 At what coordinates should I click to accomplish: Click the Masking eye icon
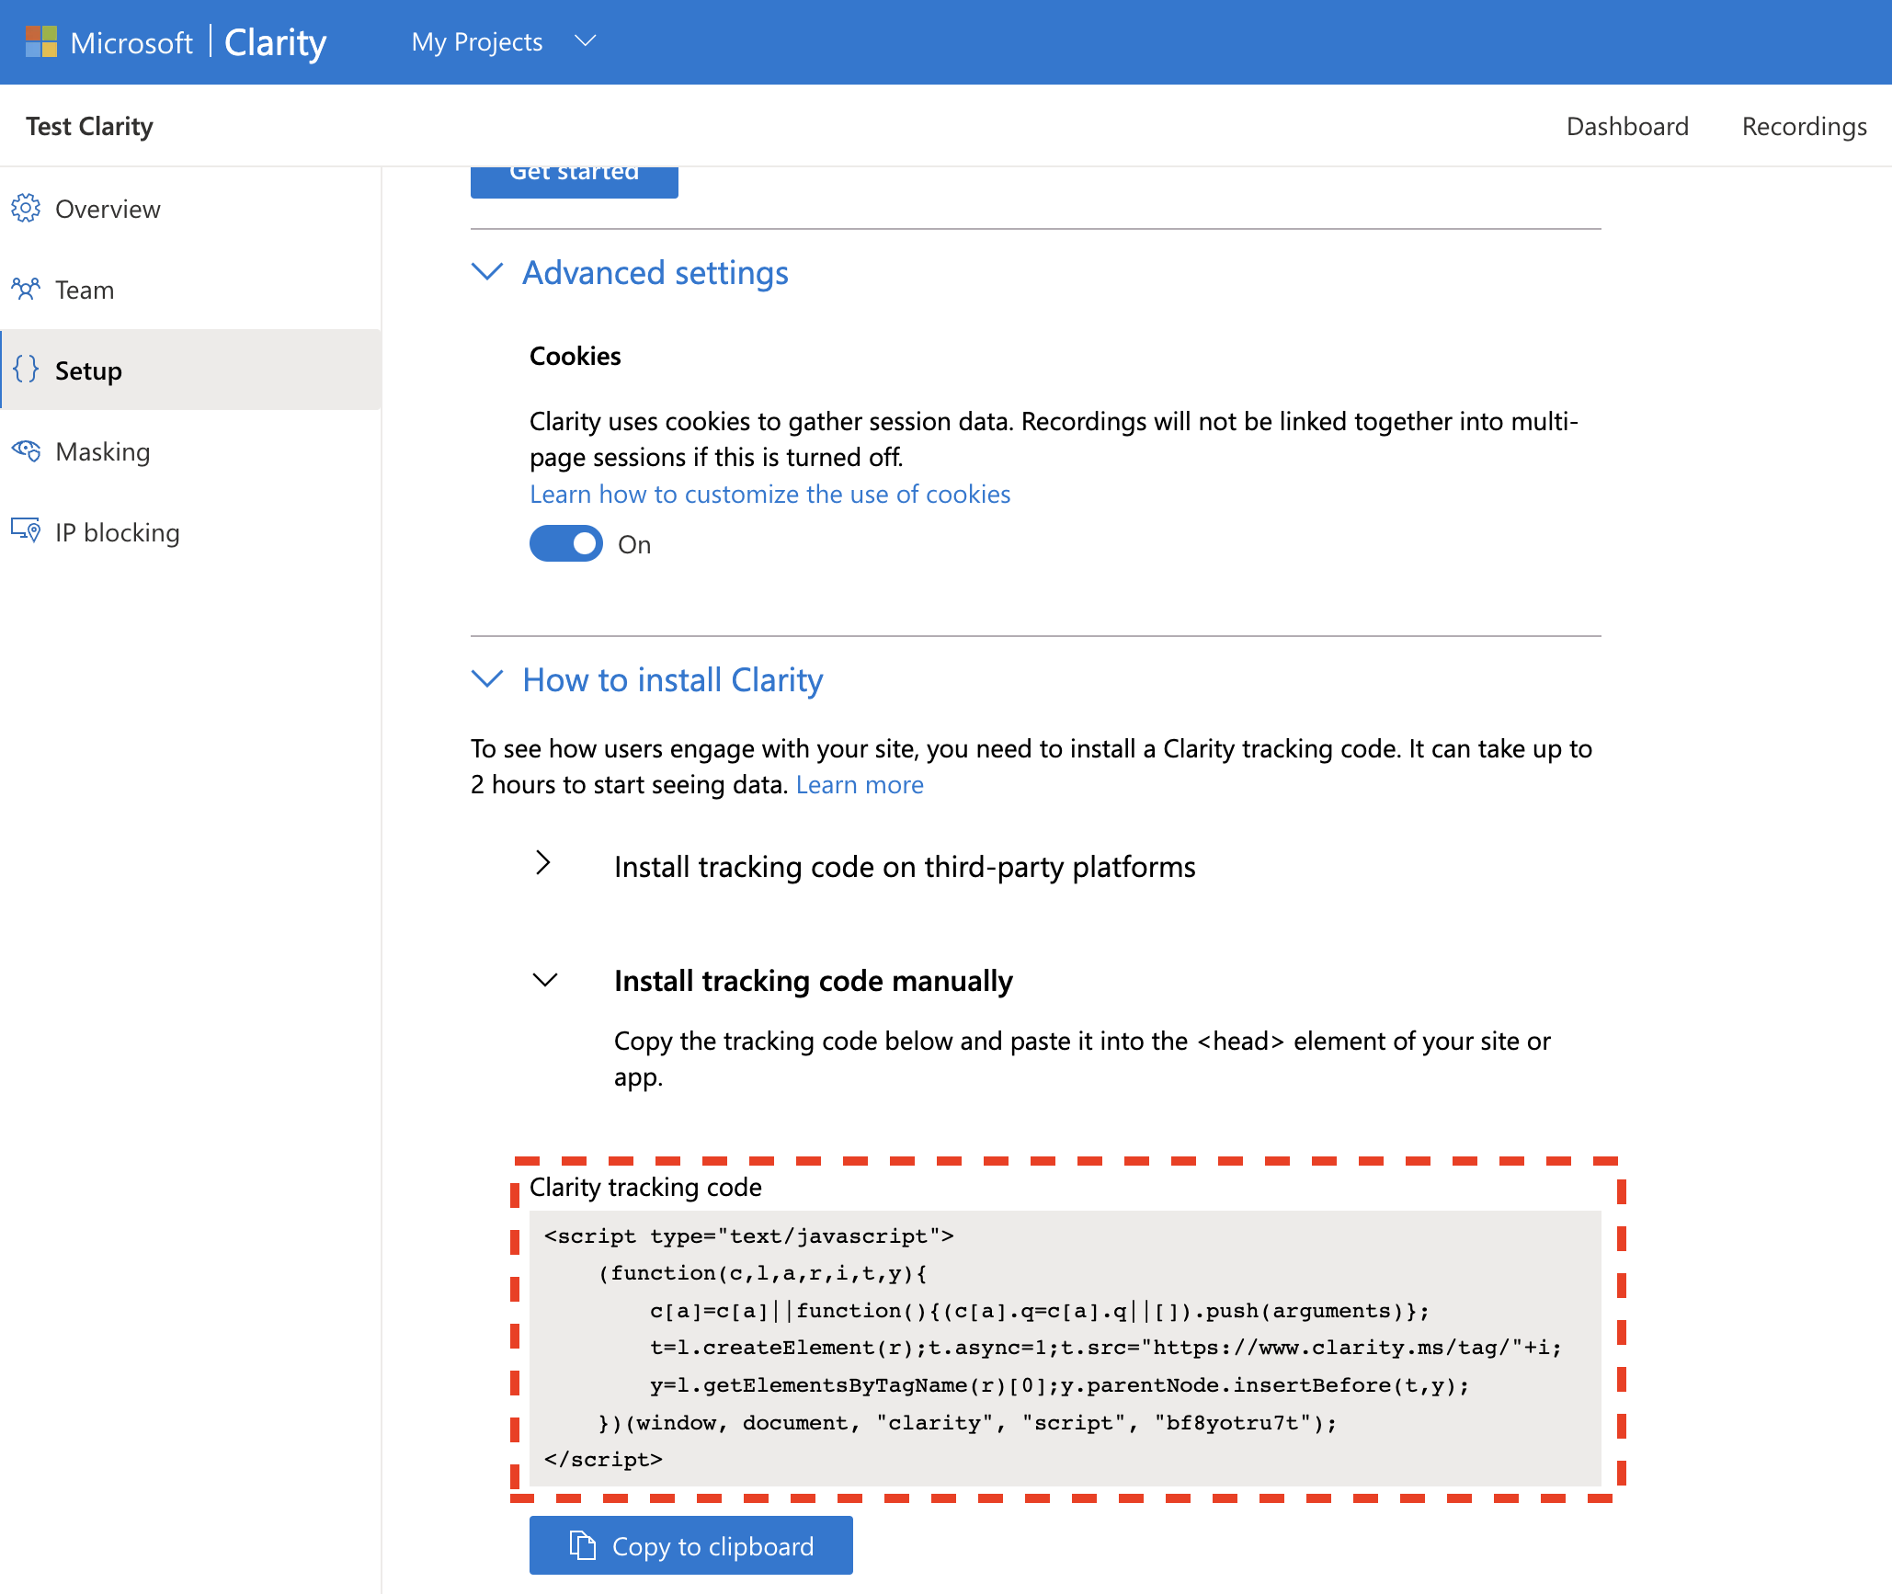pyautogui.click(x=26, y=450)
